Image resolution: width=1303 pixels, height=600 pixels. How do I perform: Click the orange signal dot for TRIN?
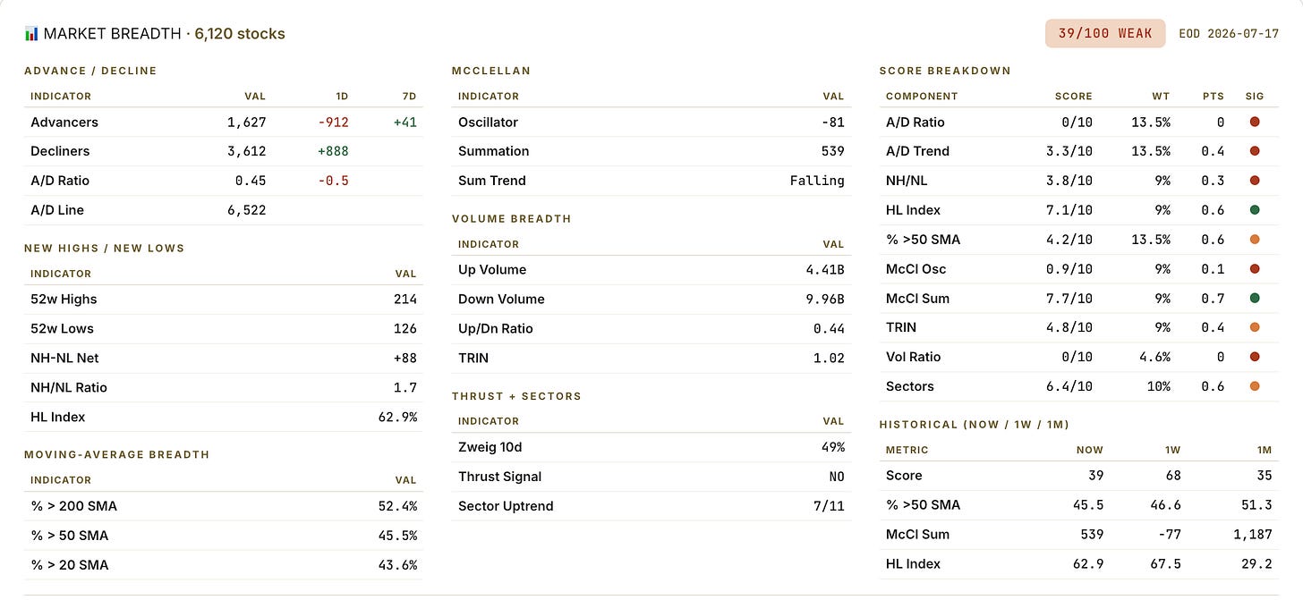(1255, 327)
